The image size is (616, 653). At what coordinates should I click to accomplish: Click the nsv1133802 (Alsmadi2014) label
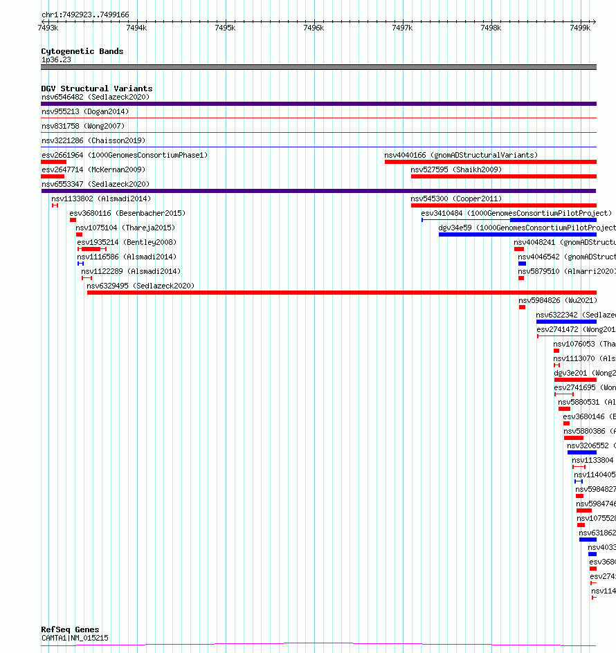point(101,199)
